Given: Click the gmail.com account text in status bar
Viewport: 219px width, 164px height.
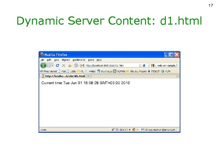Looking at the screenshot, I should click(160, 130).
